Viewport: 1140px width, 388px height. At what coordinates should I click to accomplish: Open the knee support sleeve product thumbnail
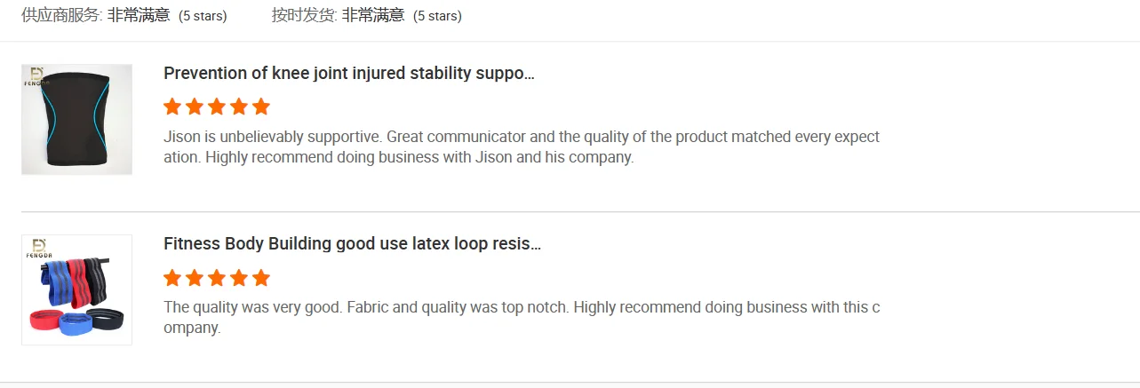coord(76,119)
